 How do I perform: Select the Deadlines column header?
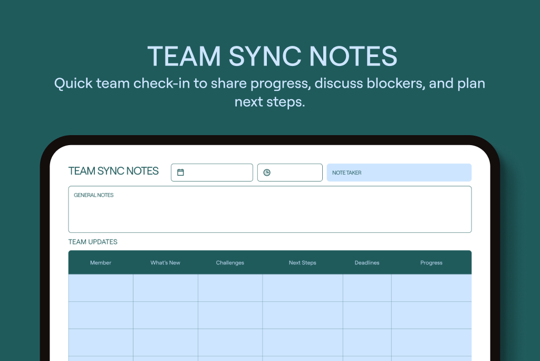[367, 263]
